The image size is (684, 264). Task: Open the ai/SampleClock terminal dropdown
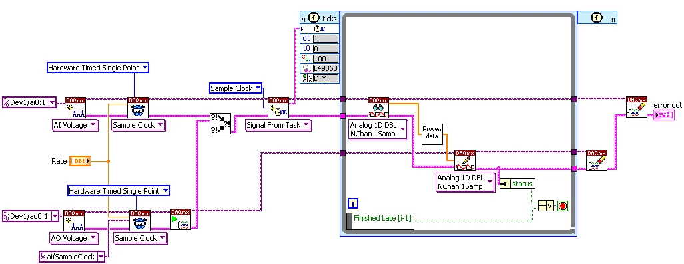coord(72,257)
